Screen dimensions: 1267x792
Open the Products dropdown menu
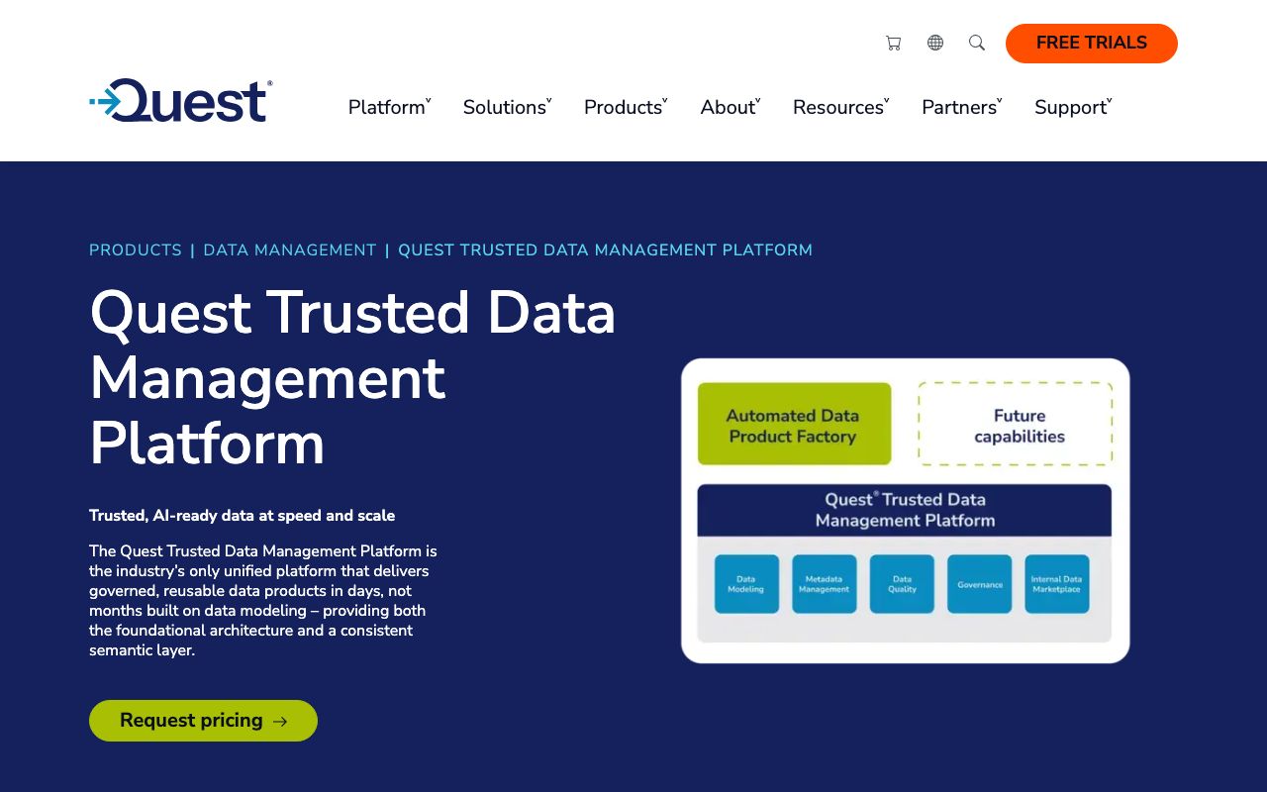(626, 107)
